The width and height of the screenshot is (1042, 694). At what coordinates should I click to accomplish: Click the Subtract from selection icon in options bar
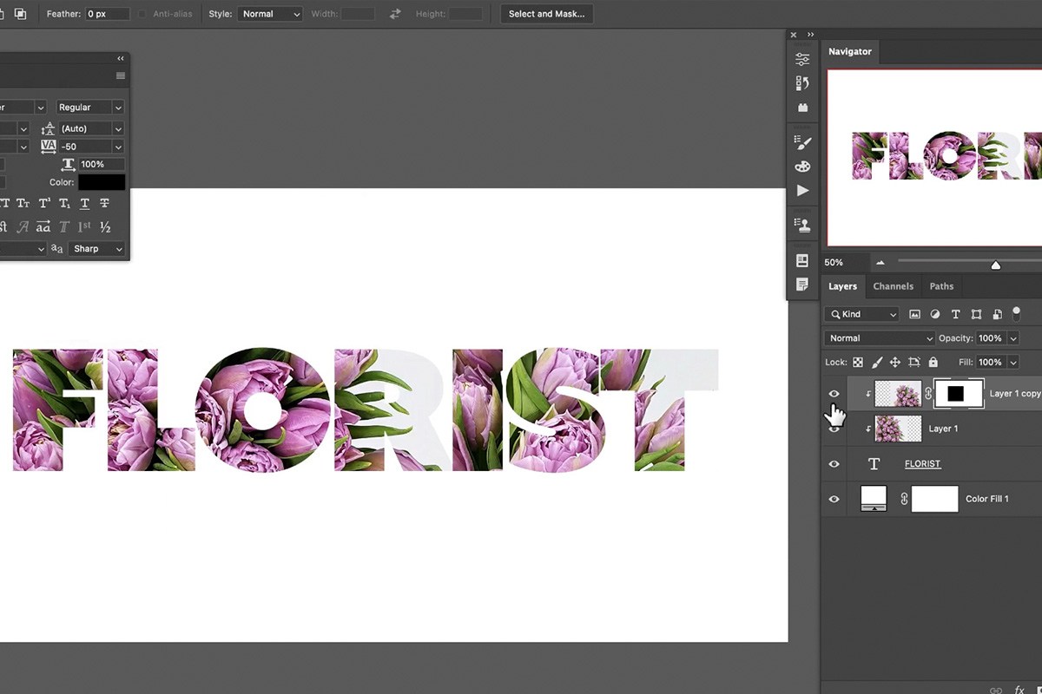[2, 14]
